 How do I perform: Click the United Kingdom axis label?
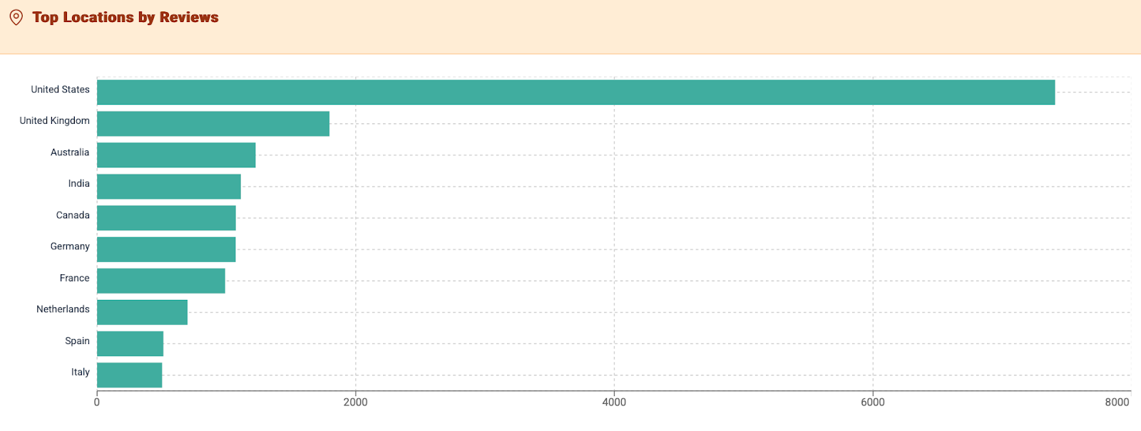54,121
